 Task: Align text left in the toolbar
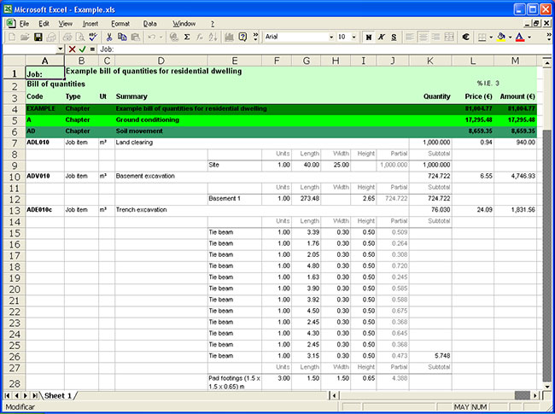pyautogui.click(x=410, y=37)
